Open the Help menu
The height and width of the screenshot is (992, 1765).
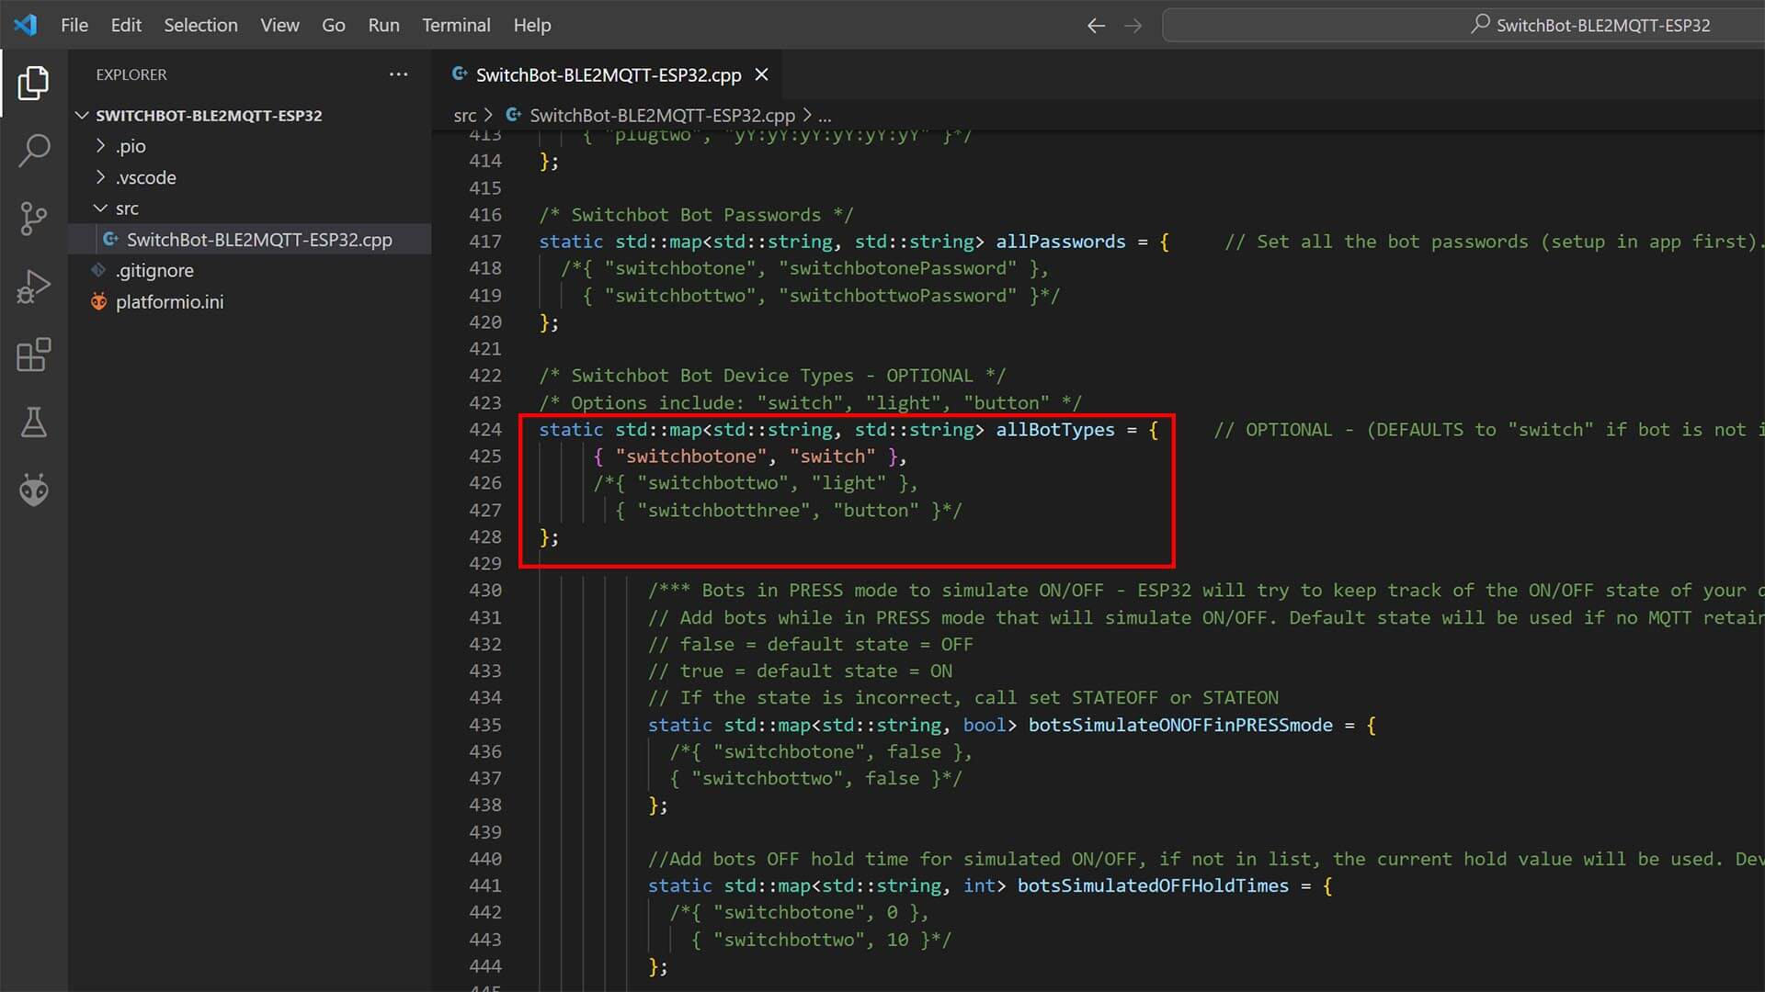(532, 25)
